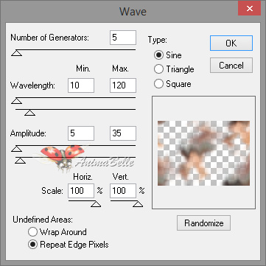Click the Cancel button
This screenshot has height=266, width=266.
231,66
